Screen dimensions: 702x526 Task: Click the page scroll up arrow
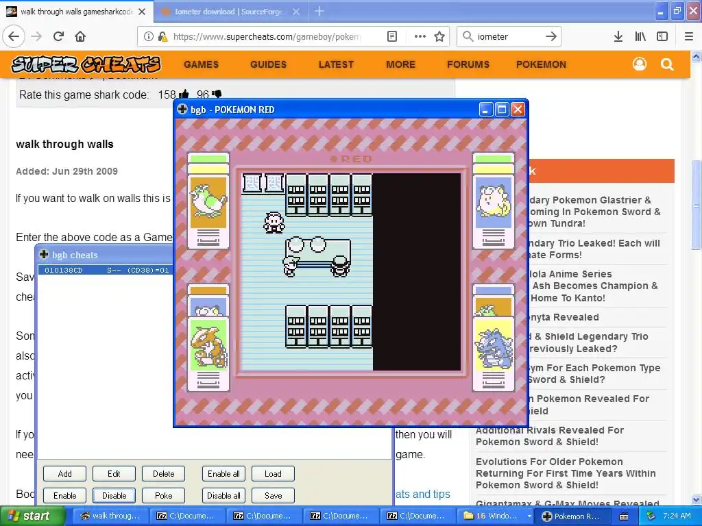tap(697, 56)
